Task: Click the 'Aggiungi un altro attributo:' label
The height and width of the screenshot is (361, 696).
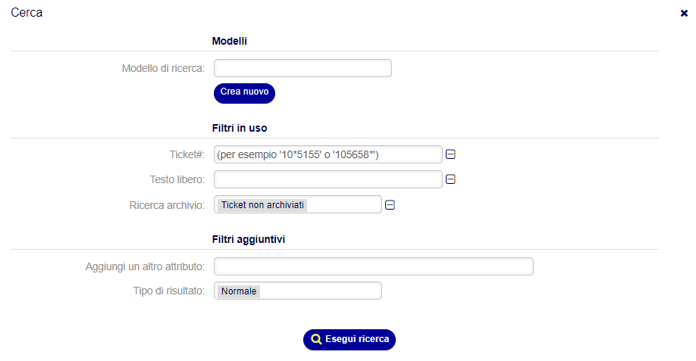Action: [145, 266]
